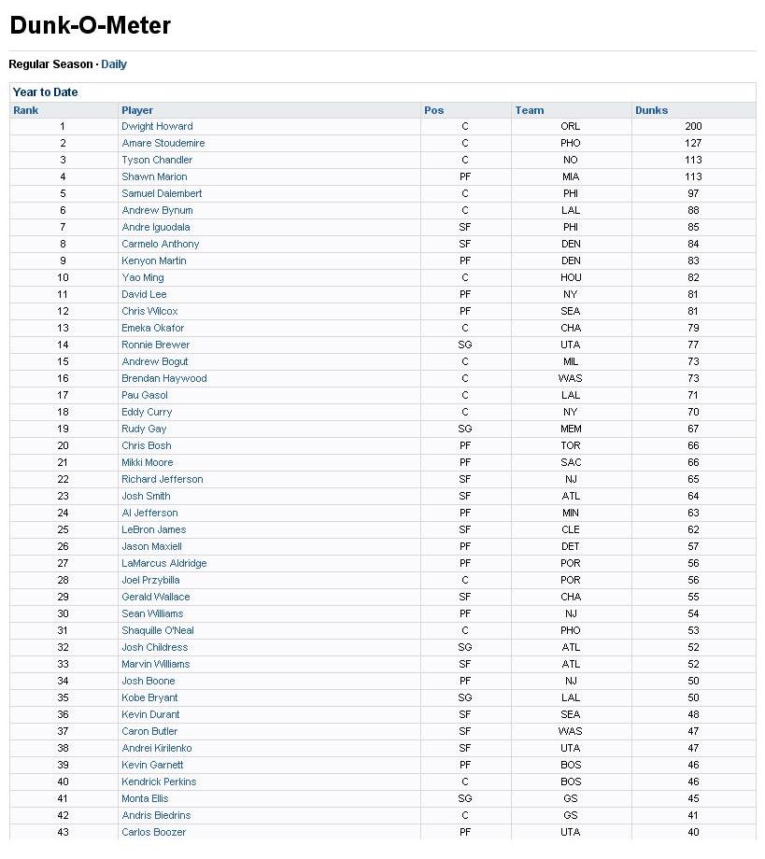View Chris Bosh's player page
Image resolution: width=765 pixels, height=859 pixels.
pos(147,445)
